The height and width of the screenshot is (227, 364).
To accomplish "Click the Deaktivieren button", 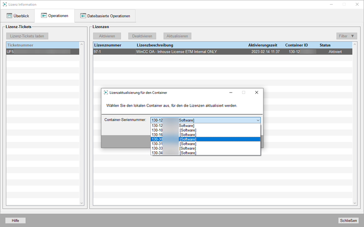I will tap(142, 36).
